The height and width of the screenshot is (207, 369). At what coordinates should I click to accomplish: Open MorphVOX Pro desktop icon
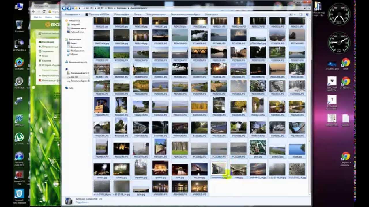point(19,177)
